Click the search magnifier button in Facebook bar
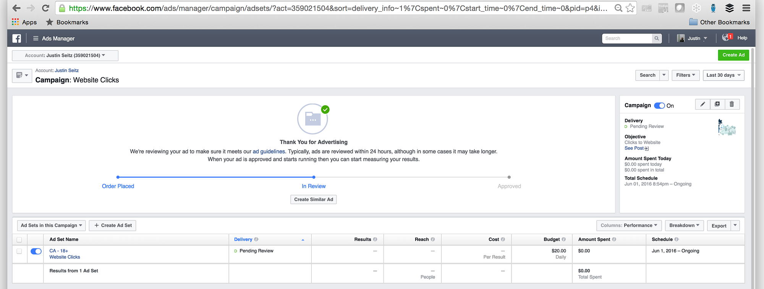The width and height of the screenshot is (764, 289). [x=657, y=38]
